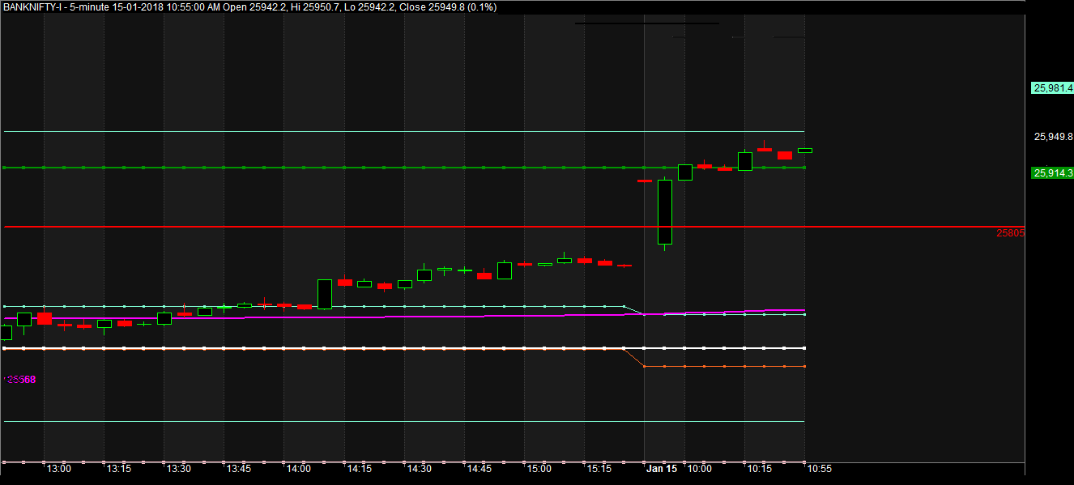Click the 10:55 time axis label
Image resolution: width=1074 pixels, height=485 pixels.
click(x=818, y=469)
